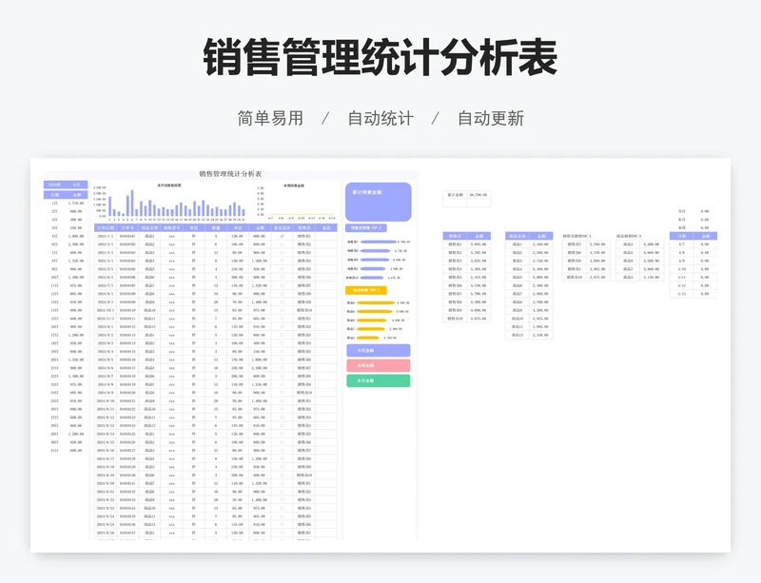Click the purple bar valued 5,780.00
Screen dimensions: 761x583
coord(379,242)
